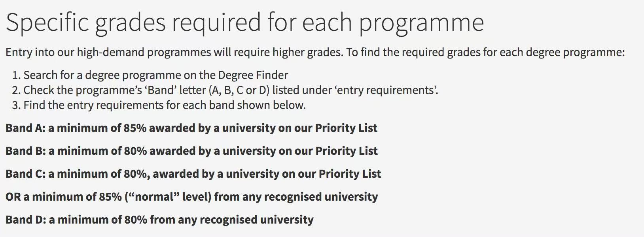Click the line starting 'OR a minimum of 85%'
Screen dimensions: 644x237
click(191, 197)
